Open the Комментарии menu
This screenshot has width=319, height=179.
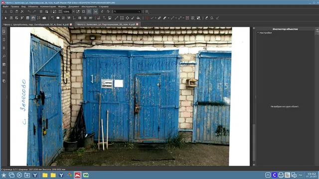pyautogui.click(x=48, y=6)
